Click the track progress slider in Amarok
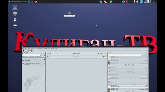This screenshot has height=92, width=165. (89, 50)
